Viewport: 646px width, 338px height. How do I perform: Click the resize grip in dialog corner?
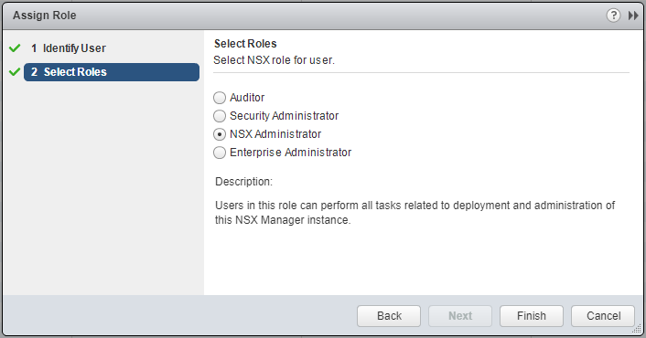[x=638, y=329]
